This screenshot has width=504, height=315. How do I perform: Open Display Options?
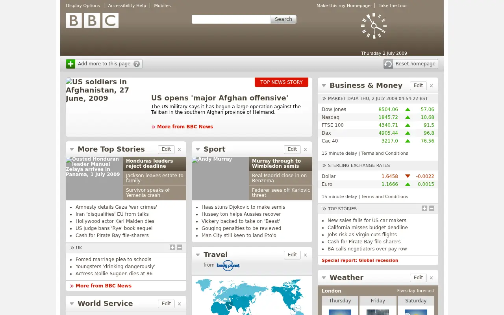pyautogui.click(x=83, y=6)
